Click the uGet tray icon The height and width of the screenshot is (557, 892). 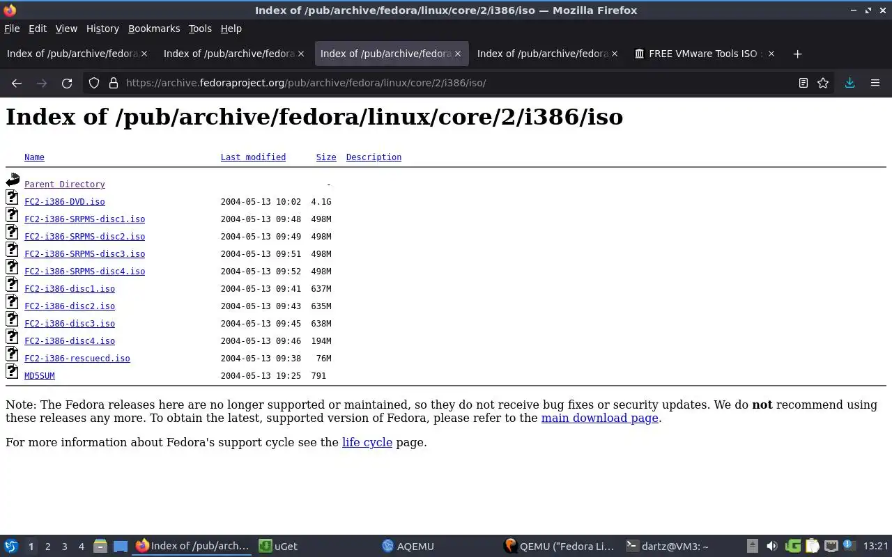(793, 547)
